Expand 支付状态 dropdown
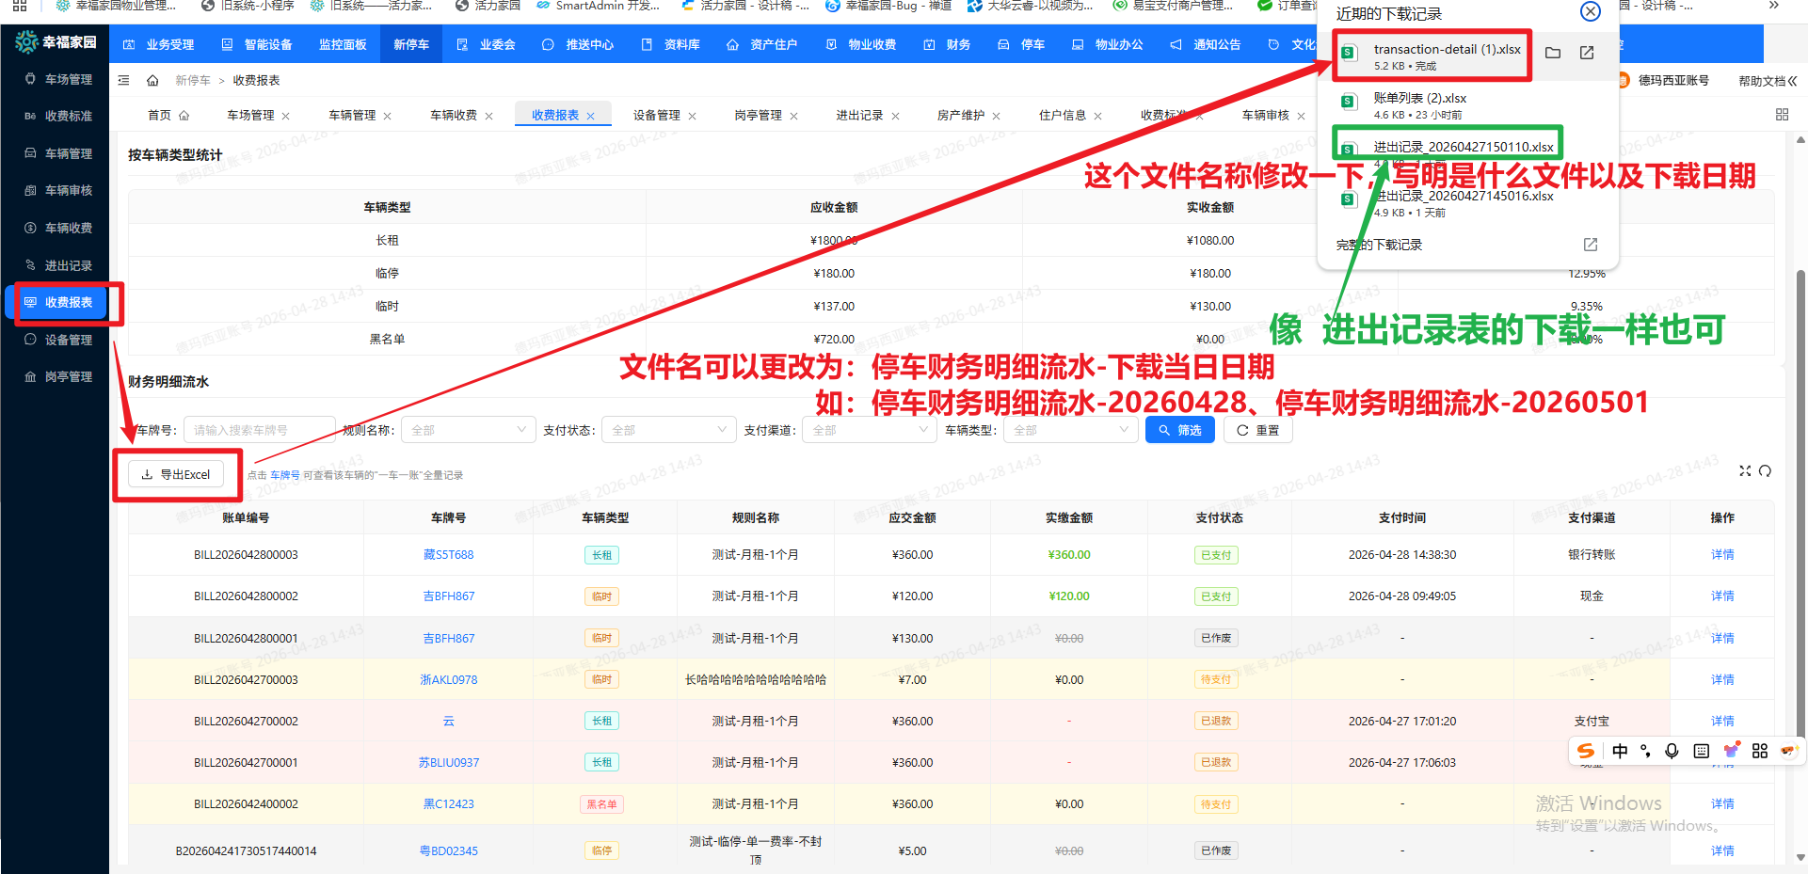The height and width of the screenshot is (874, 1808). coord(669,430)
